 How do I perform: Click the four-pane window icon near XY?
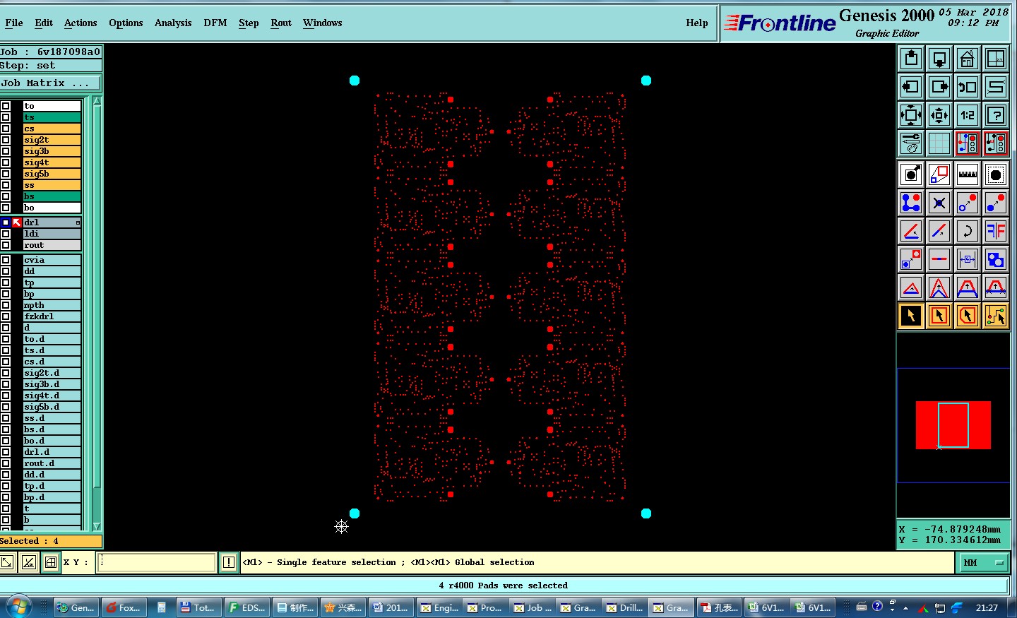51,562
